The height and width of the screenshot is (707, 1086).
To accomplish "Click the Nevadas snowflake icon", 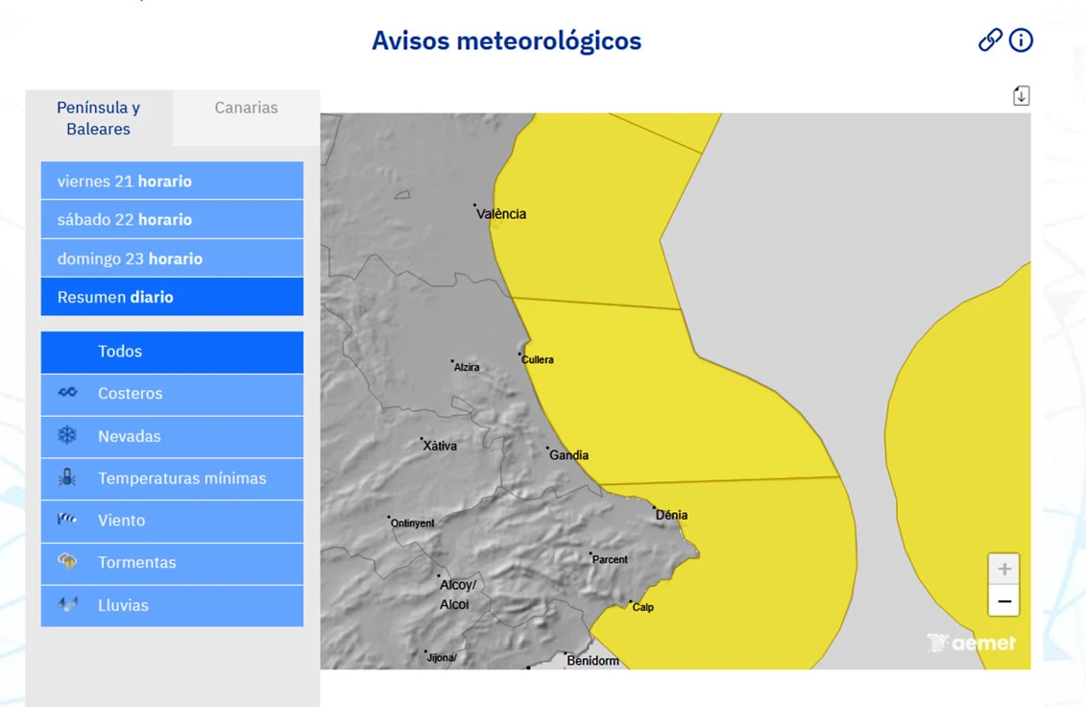I will click(67, 435).
